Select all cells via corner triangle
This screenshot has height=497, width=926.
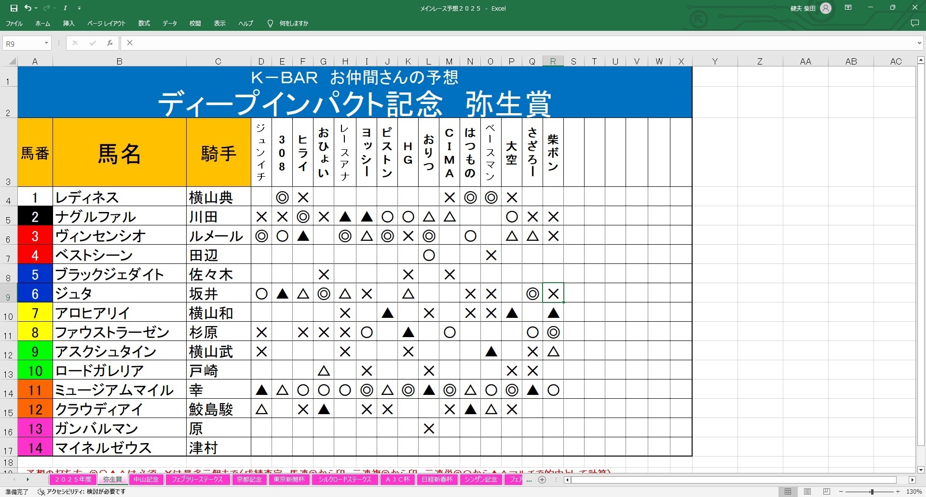[13, 61]
